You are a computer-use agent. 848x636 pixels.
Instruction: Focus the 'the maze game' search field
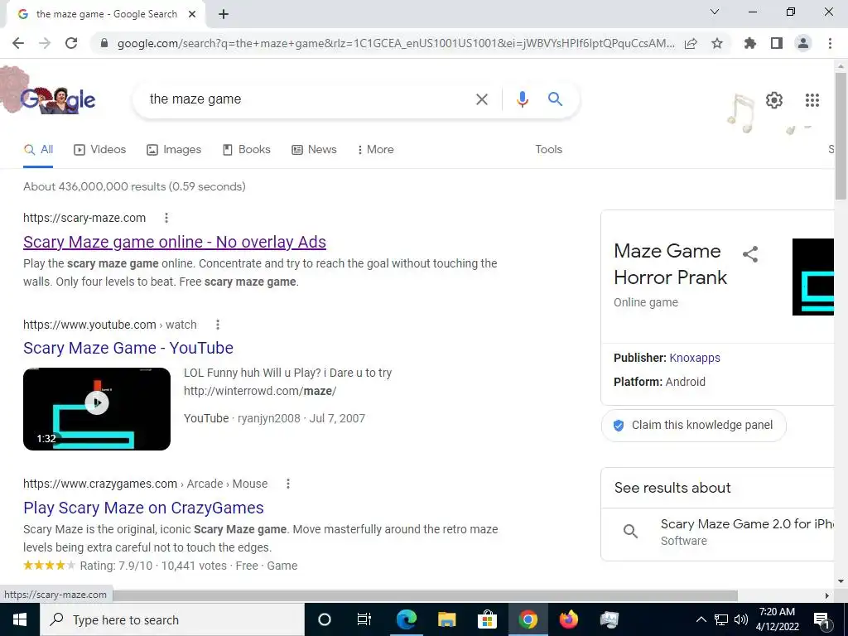[306, 99]
